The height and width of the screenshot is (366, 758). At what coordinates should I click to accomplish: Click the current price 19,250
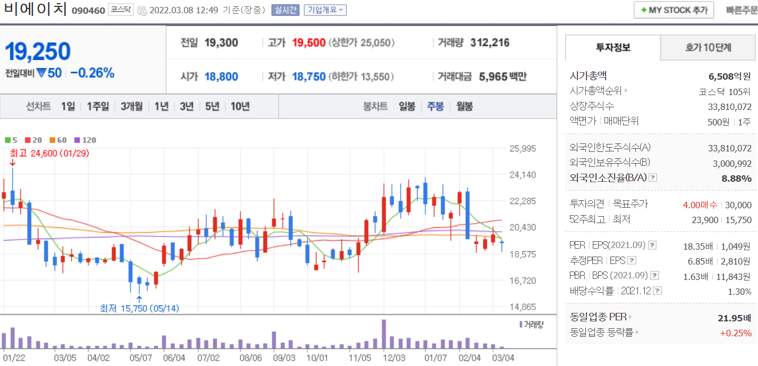[x=38, y=51]
